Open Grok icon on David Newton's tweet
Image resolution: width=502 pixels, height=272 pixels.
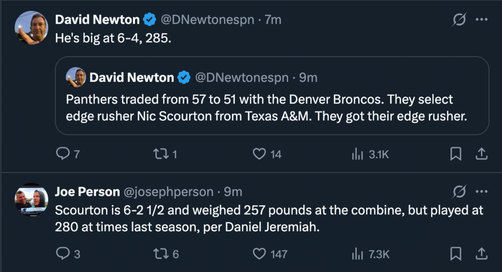coord(459,20)
